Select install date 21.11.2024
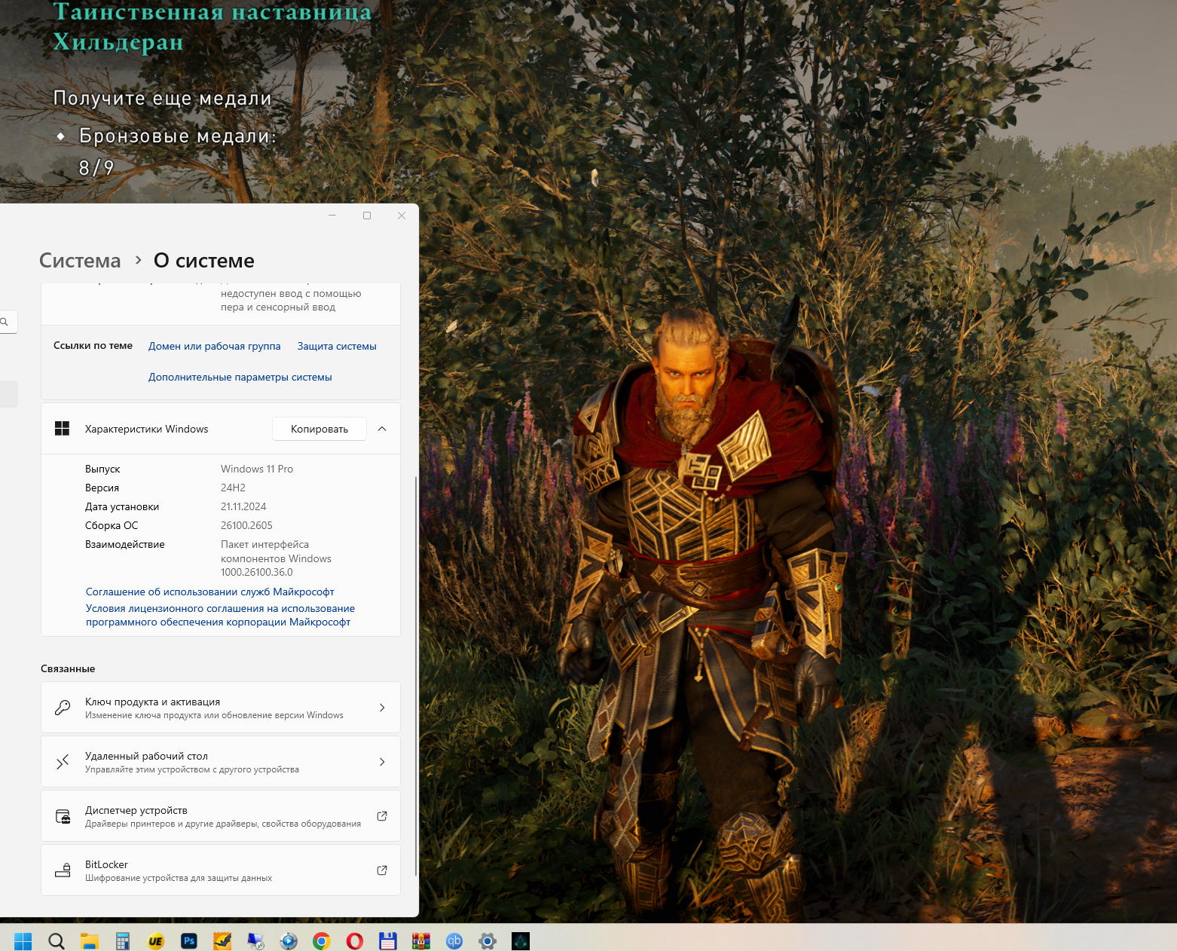Screen dimensions: 1177x951 [x=243, y=507]
